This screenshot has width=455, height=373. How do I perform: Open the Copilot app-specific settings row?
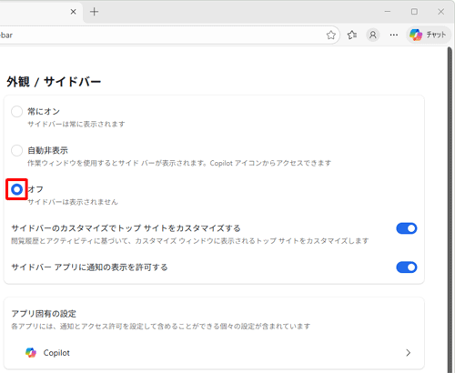click(214, 353)
